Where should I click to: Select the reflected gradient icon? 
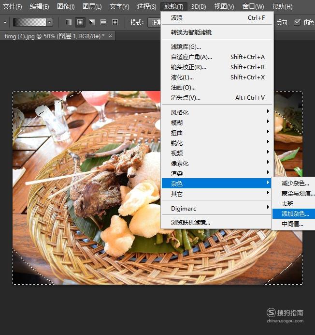[103, 22]
